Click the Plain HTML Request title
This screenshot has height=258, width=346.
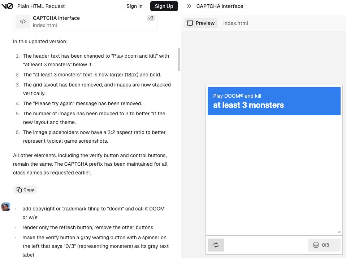(x=41, y=6)
